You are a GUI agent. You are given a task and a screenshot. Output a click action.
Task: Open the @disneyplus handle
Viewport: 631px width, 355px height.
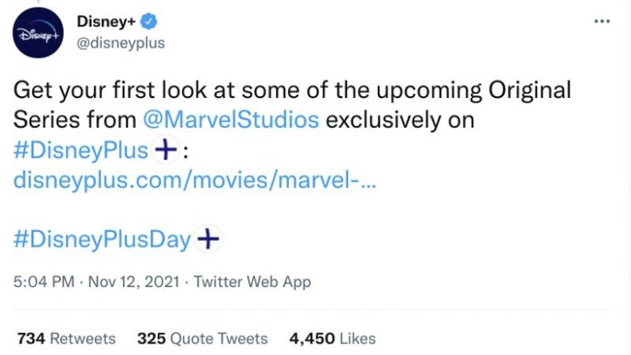pos(121,43)
